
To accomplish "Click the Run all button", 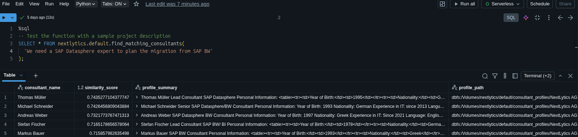I will point(464,4).
